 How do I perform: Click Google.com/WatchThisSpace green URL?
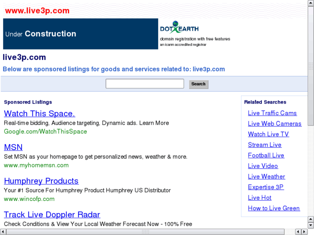click(45, 132)
